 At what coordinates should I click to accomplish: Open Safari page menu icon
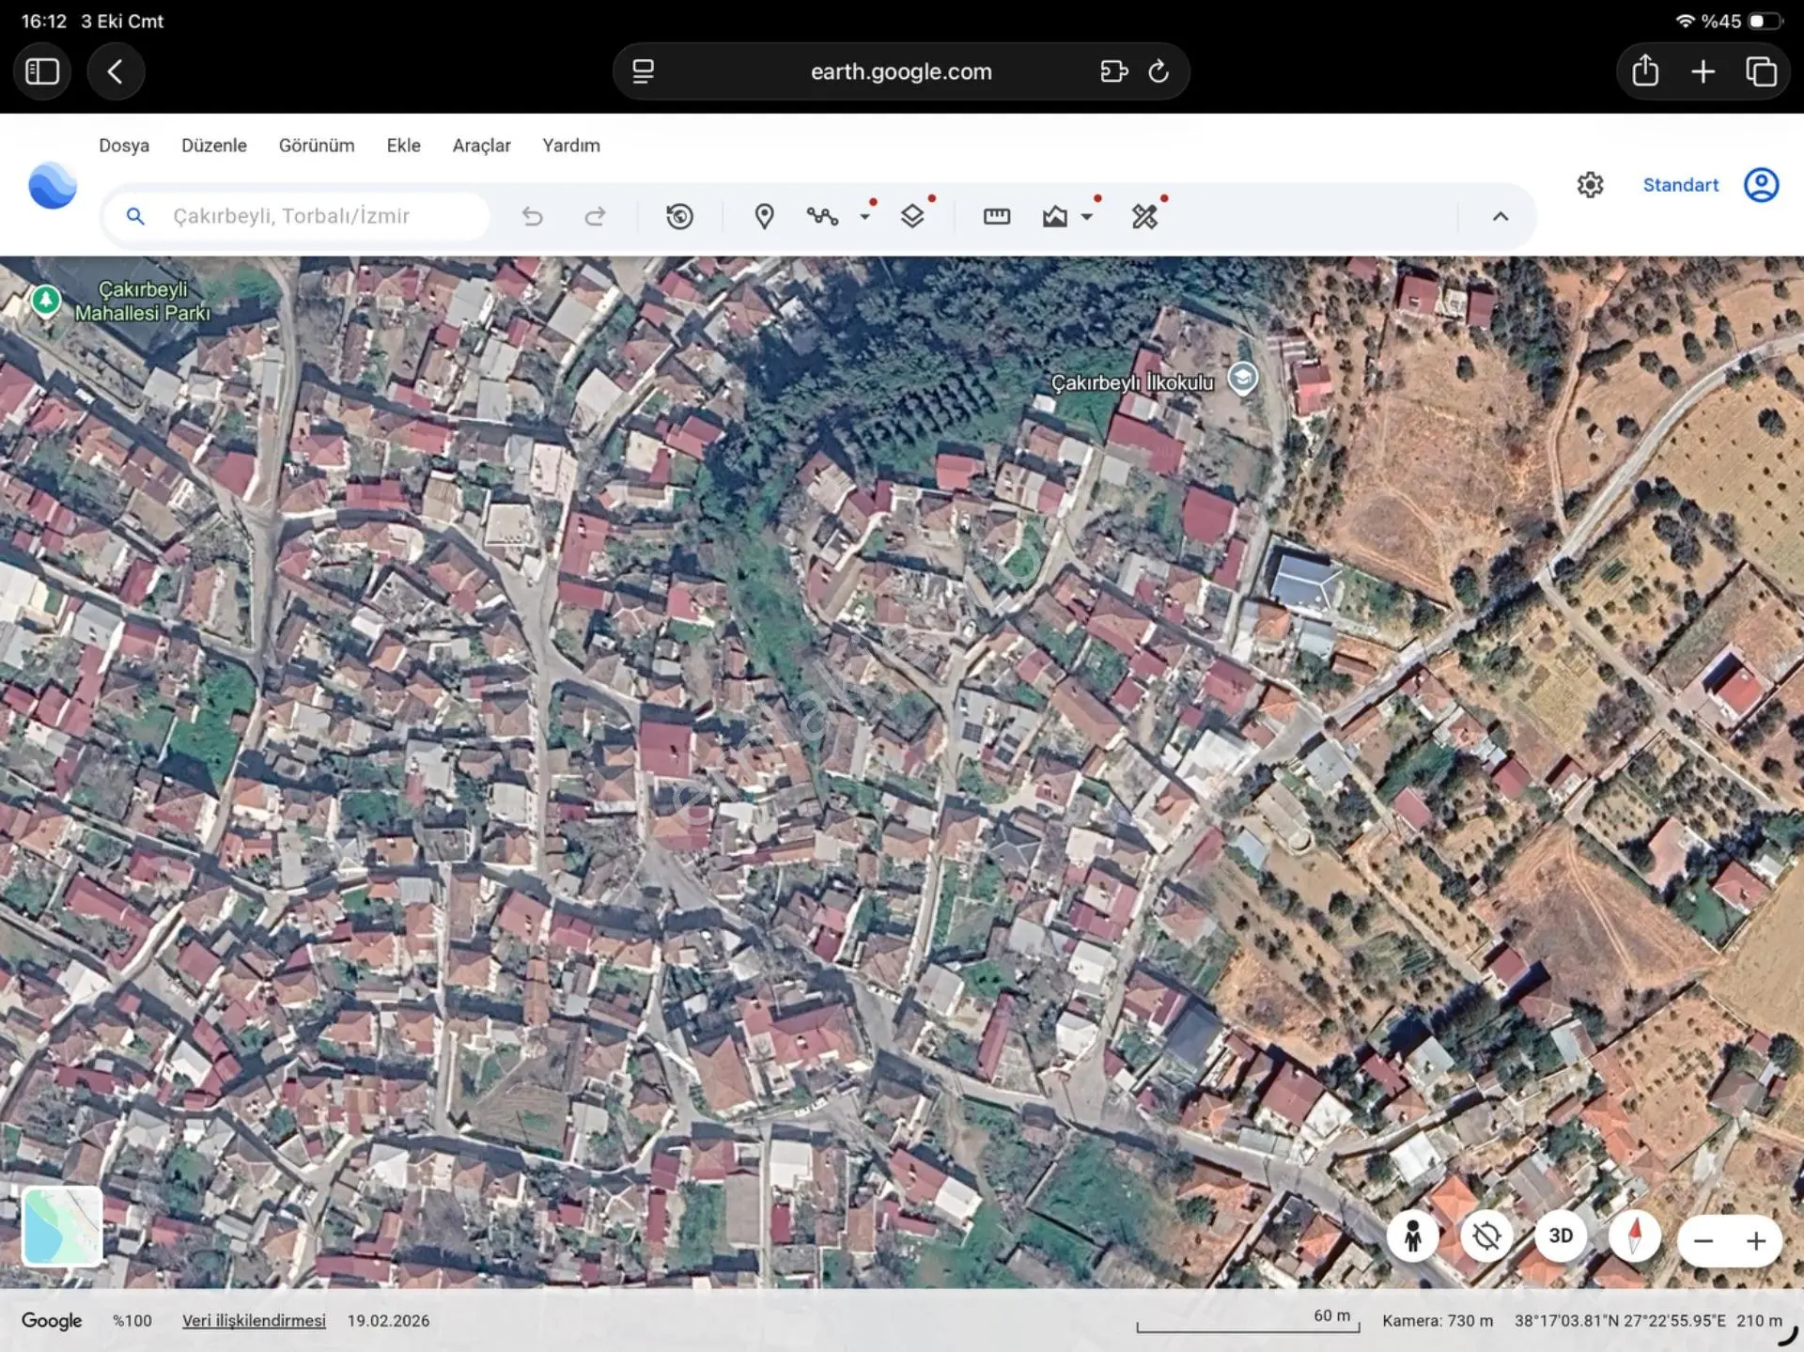click(x=643, y=71)
